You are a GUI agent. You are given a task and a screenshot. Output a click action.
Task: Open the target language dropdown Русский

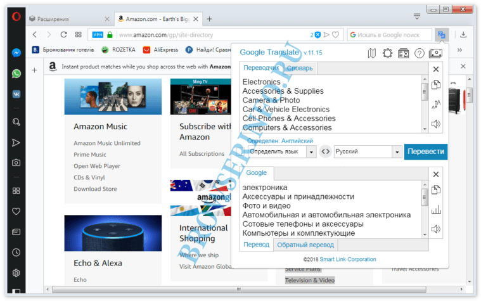(x=368, y=151)
